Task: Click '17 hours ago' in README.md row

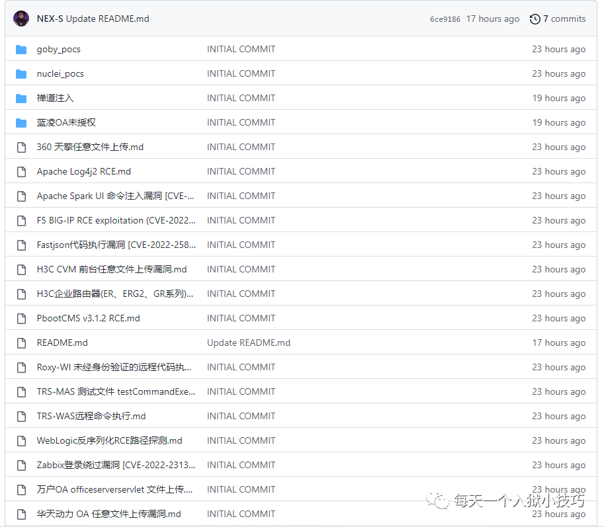Action: click(559, 343)
